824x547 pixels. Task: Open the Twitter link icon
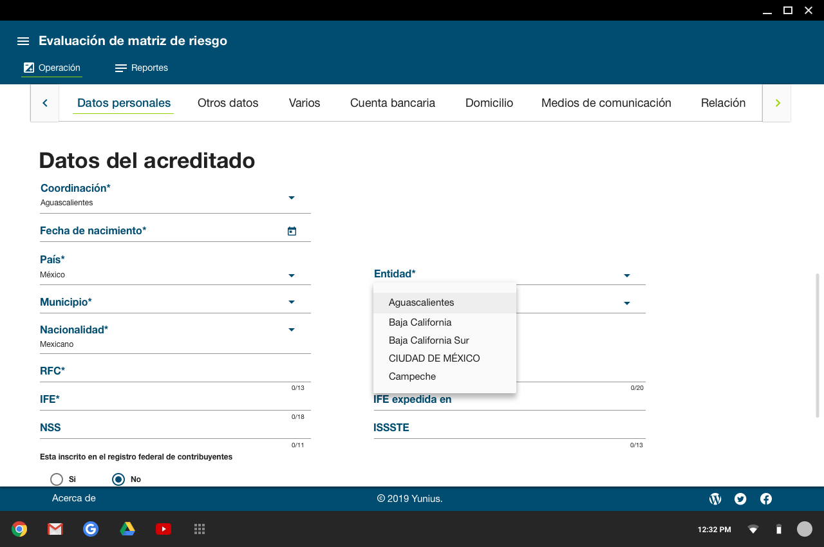point(740,499)
